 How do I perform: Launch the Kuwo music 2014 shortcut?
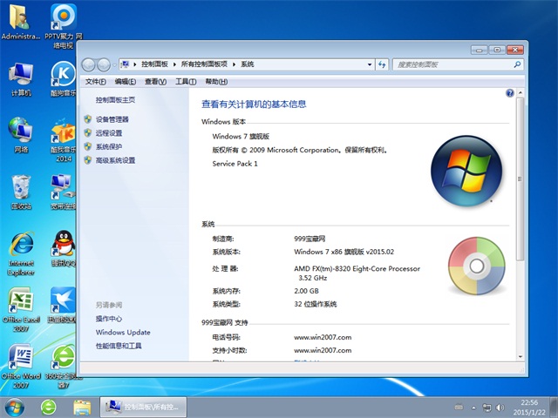64,140
